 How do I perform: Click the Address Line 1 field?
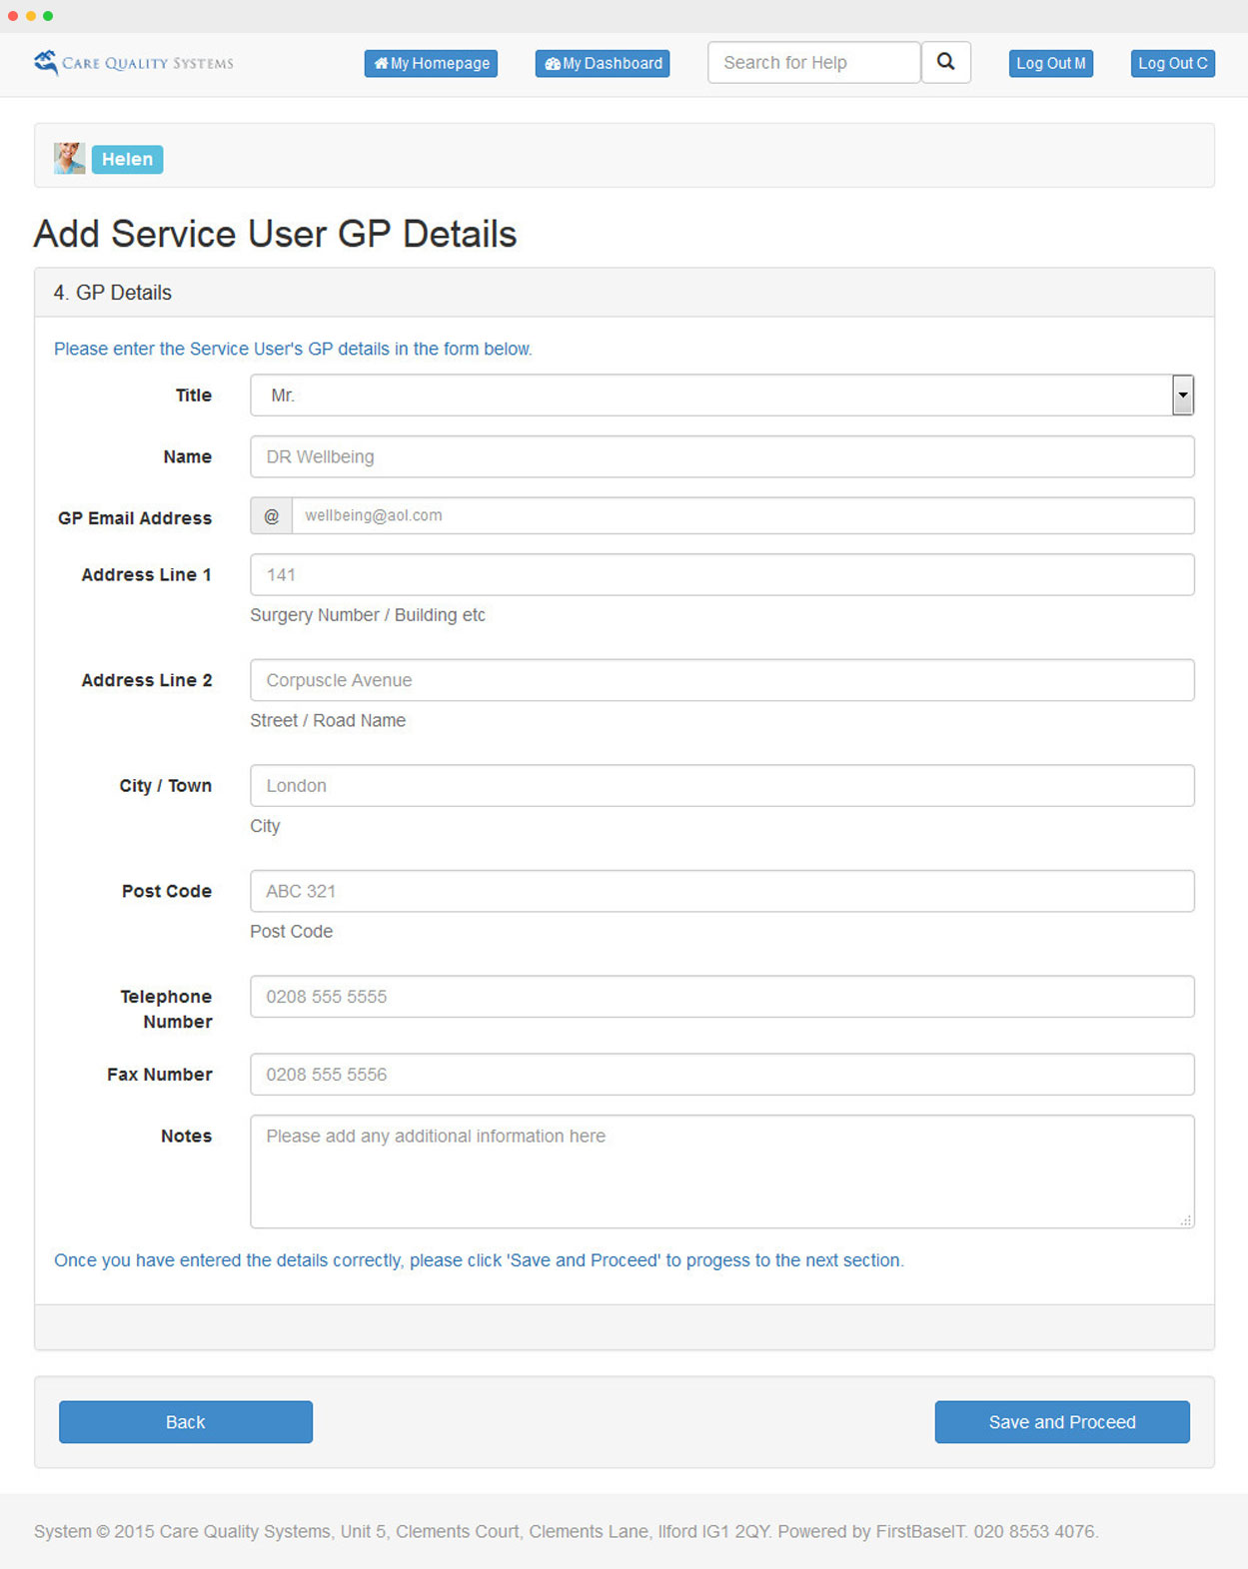pyautogui.click(x=721, y=575)
